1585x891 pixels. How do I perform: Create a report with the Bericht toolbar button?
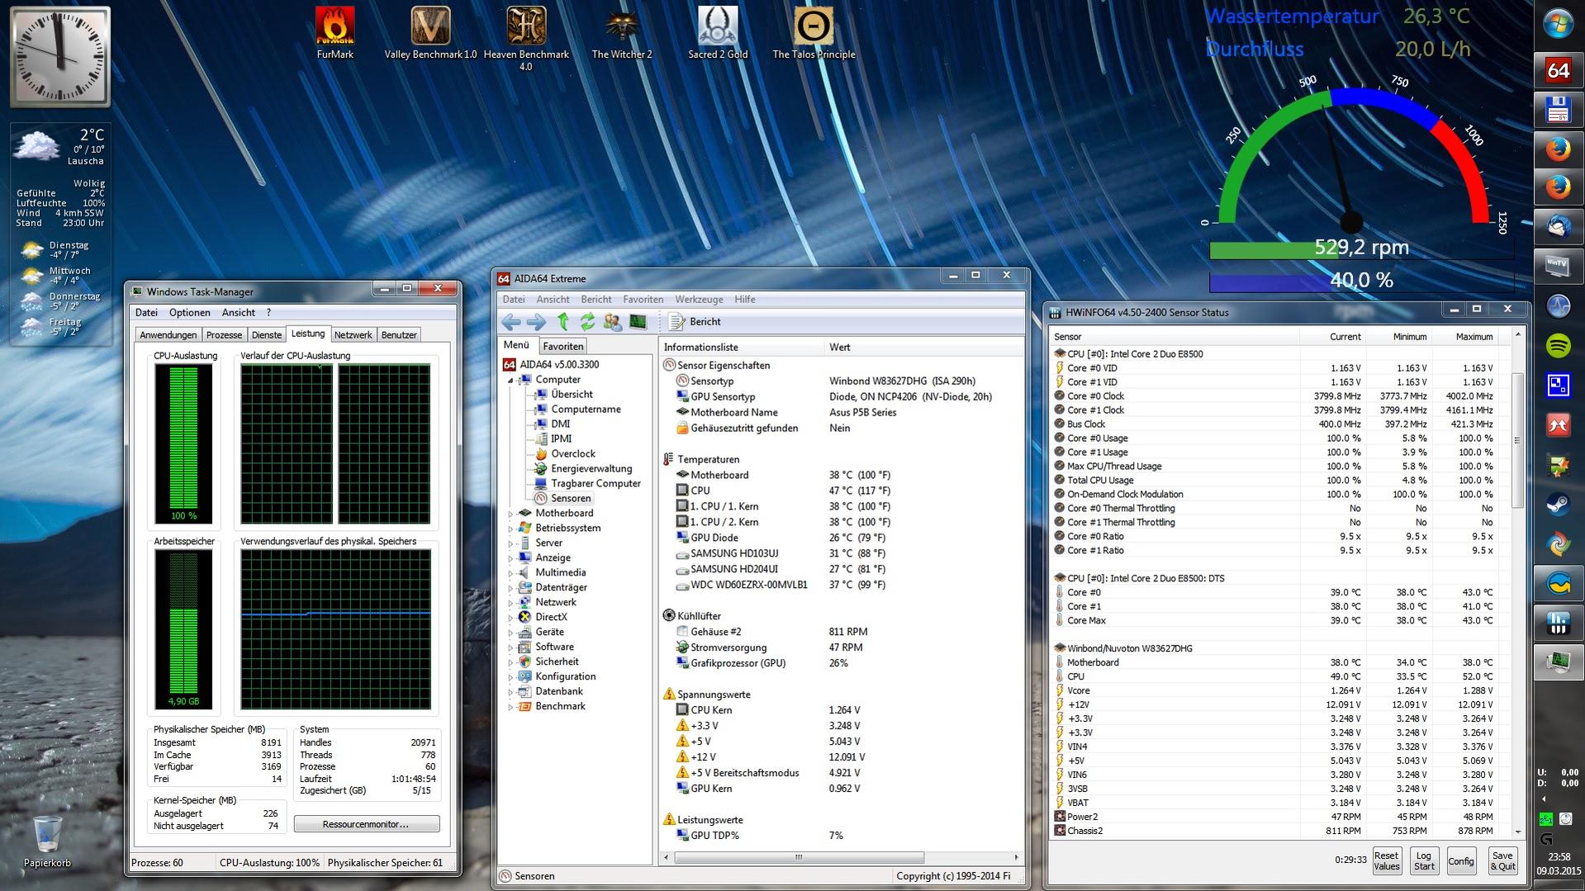pyautogui.click(x=695, y=322)
